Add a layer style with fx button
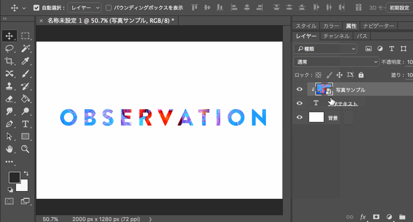The height and width of the screenshot is (222, 413). pos(363,217)
